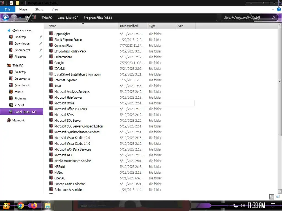Select Microsoft SQL Server Compact Edition
282x211 pixels.
[x=78, y=126]
